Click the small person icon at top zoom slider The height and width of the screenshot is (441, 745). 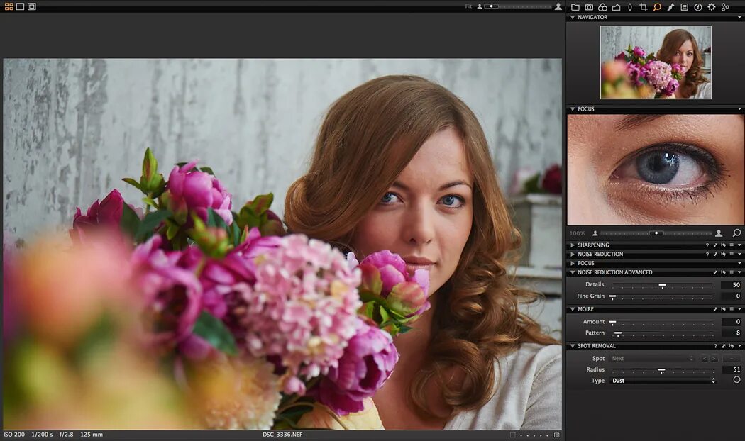480,6
